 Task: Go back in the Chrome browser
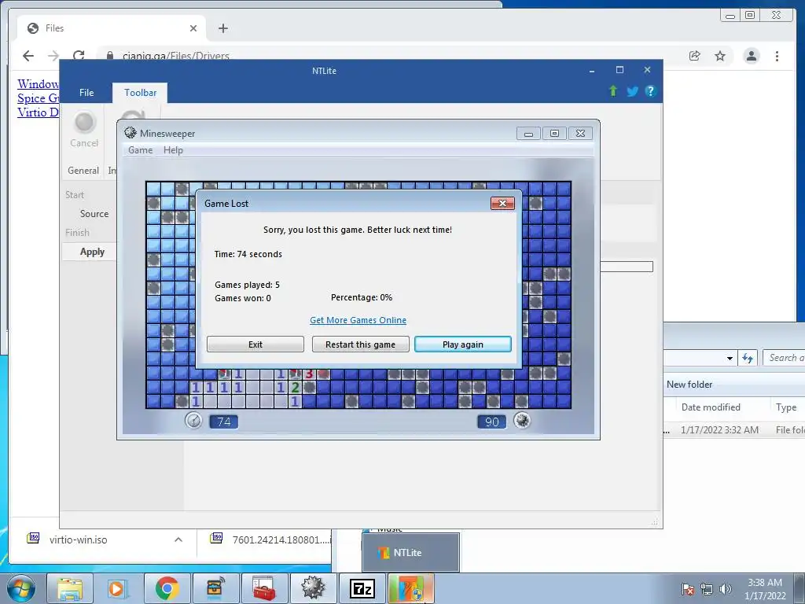tap(28, 56)
